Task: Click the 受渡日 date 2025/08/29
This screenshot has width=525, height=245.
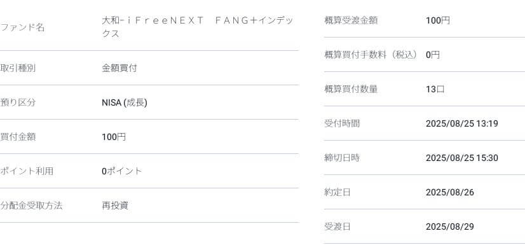Action: click(449, 227)
